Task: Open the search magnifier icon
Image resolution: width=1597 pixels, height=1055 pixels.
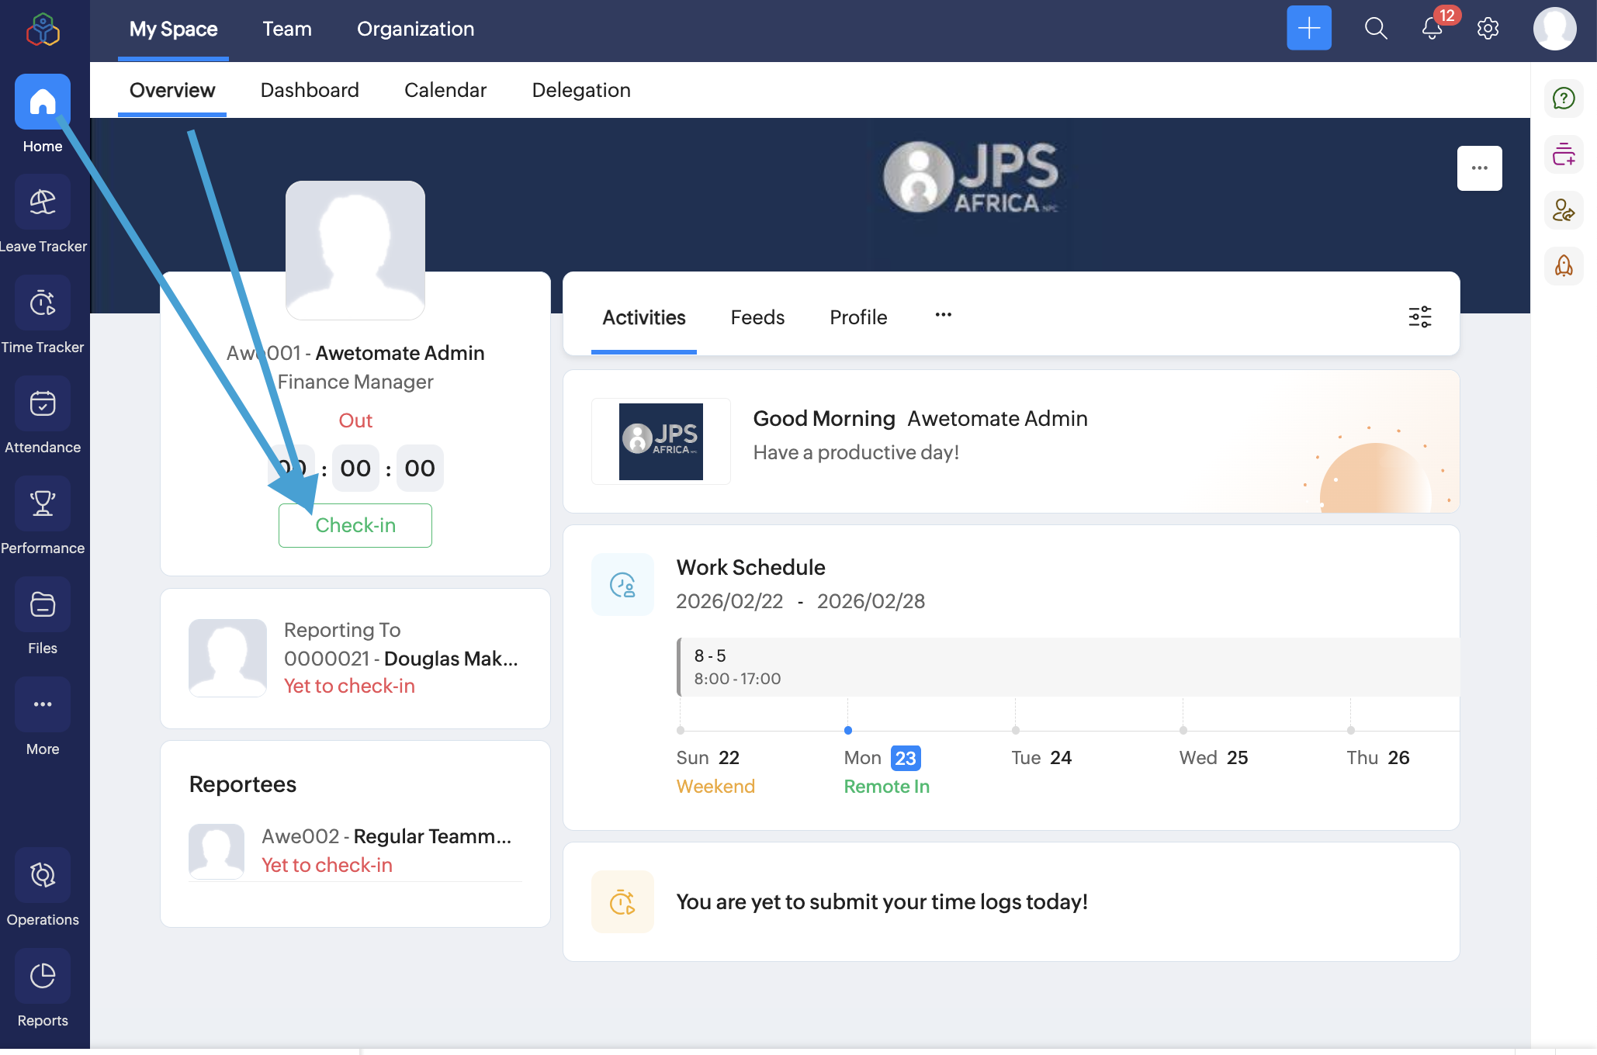Action: click(1376, 29)
